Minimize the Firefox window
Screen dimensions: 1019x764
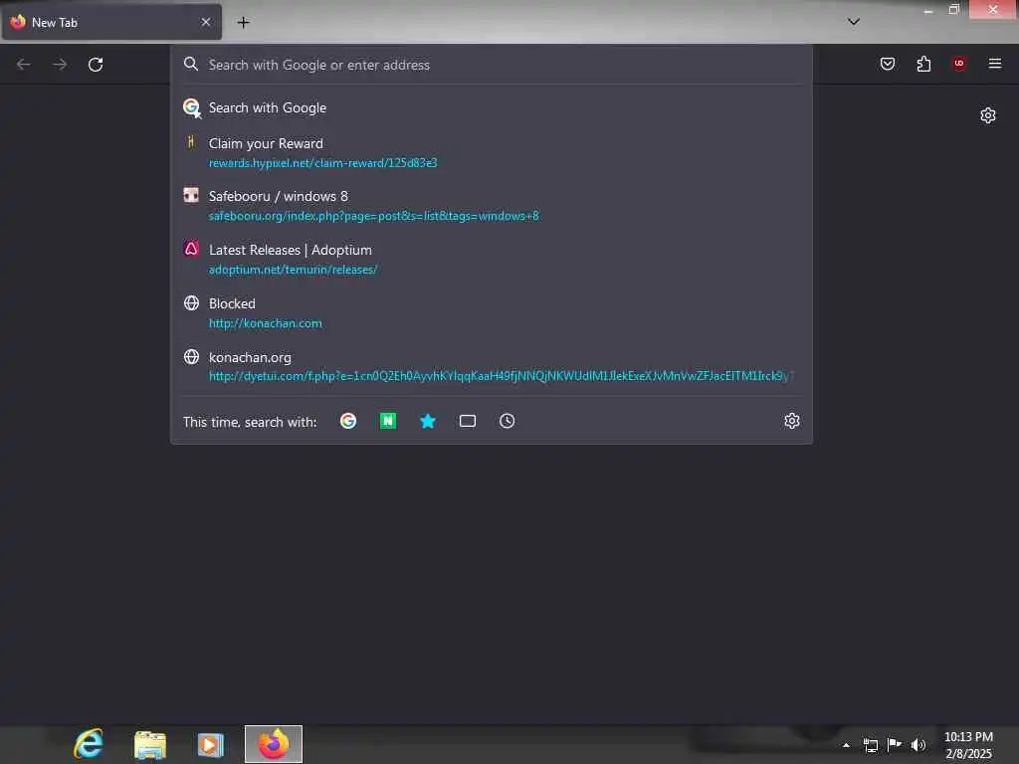tap(928, 10)
